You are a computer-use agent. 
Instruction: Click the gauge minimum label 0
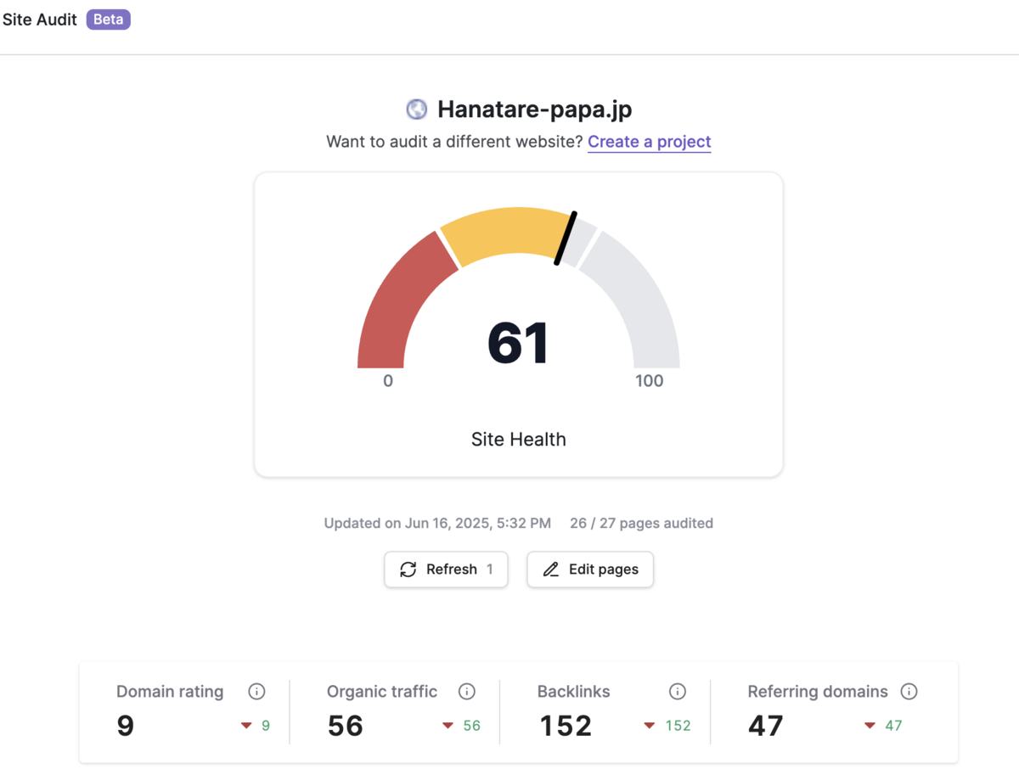coord(388,381)
